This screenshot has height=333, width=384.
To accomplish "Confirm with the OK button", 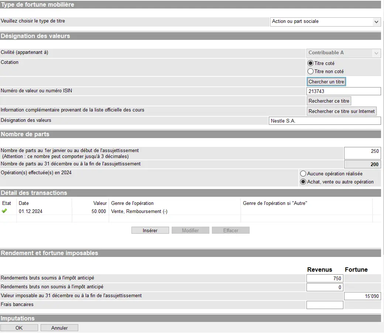I will click(19, 328).
